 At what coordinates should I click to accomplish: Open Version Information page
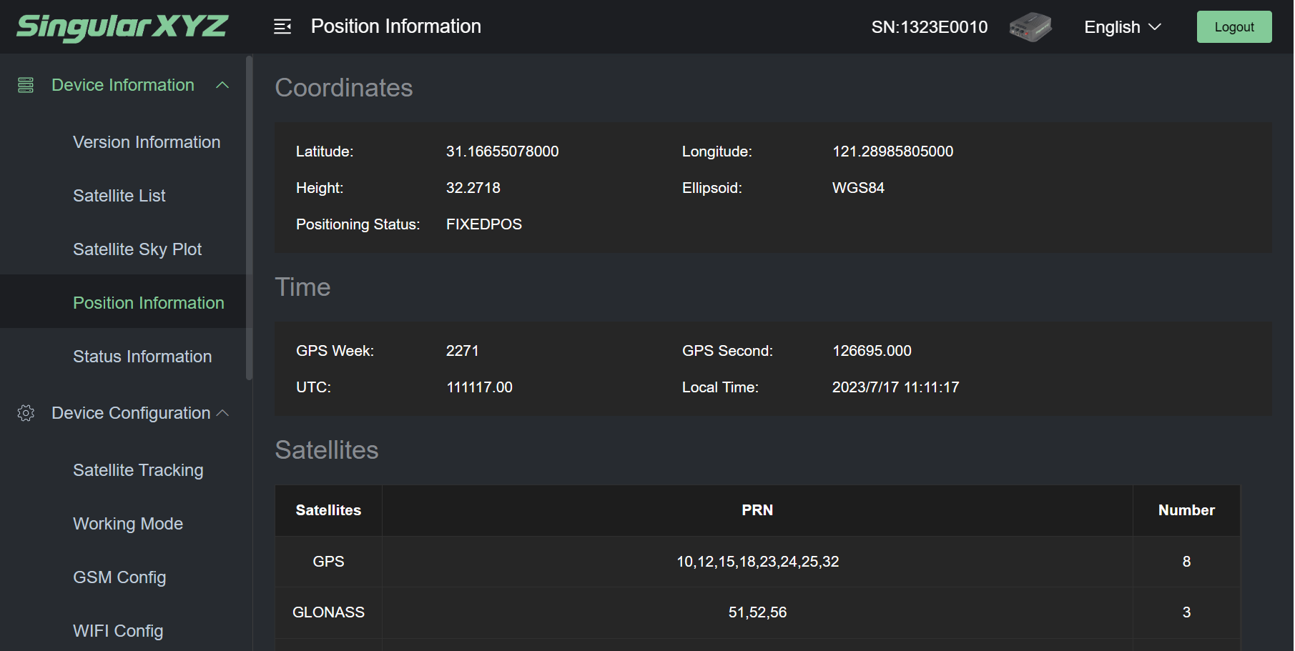147,142
